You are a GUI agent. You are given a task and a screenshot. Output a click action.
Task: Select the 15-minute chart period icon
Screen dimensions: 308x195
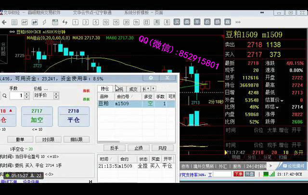tap(115, 22)
